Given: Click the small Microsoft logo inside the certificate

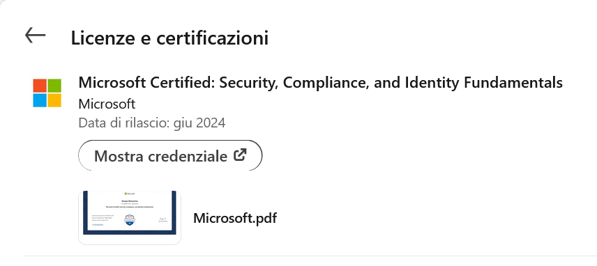Looking at the screenshot, I should 130,194.
